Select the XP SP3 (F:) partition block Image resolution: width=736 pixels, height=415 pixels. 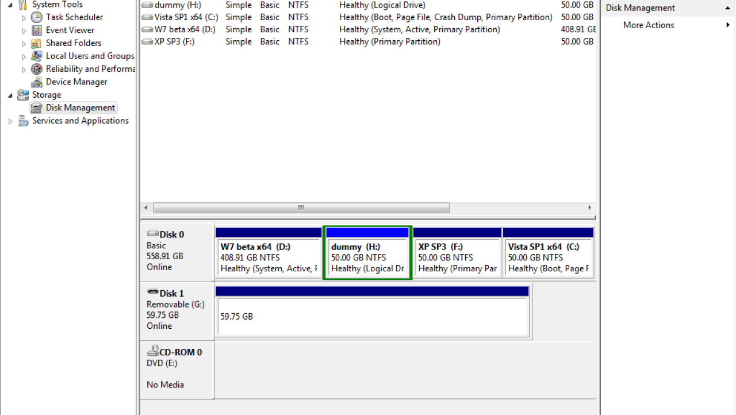[x=458, y=252]
